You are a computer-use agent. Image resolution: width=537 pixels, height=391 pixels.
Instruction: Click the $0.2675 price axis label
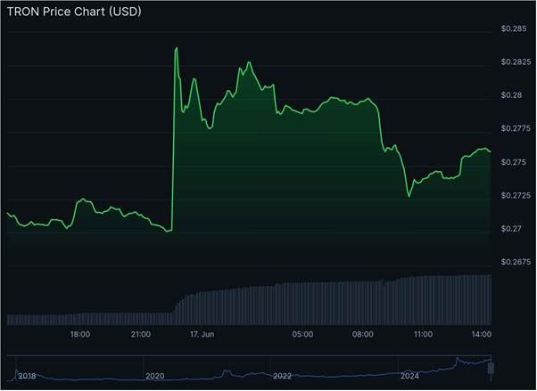516,262
